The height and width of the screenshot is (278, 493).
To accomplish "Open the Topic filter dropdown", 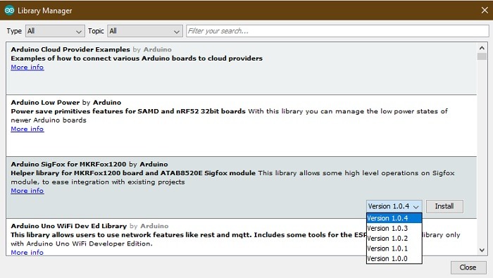I will tap(145, 31).
